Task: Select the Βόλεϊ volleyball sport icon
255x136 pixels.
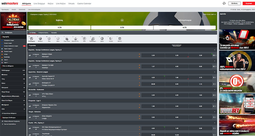Action: (x=58, y=39)
